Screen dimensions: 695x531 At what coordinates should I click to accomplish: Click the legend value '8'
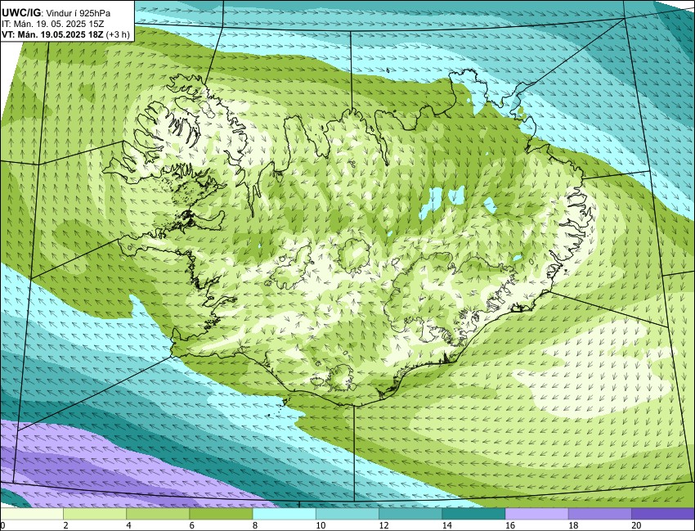255,525
